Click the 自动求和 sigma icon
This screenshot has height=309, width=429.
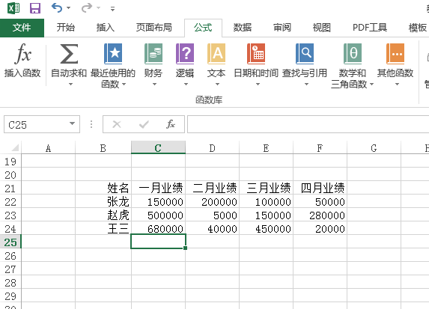coord(69,54)
